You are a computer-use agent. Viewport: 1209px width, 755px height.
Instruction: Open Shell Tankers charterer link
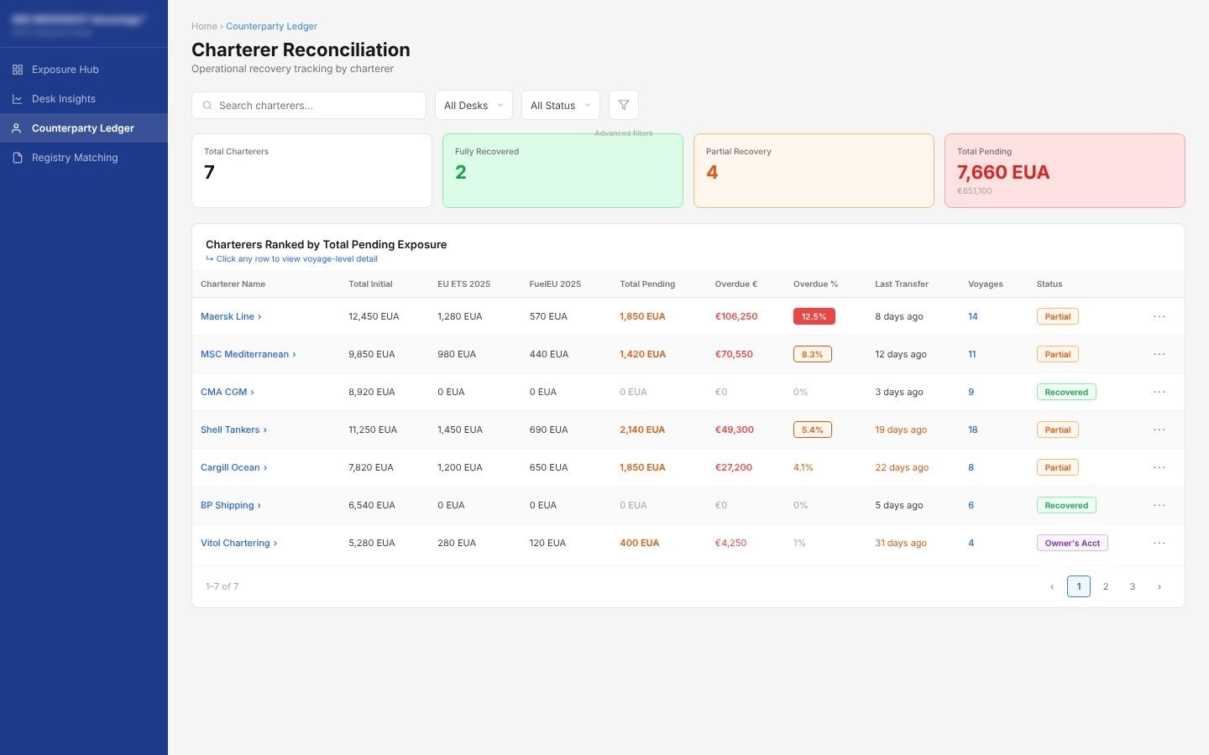point(233,430)
